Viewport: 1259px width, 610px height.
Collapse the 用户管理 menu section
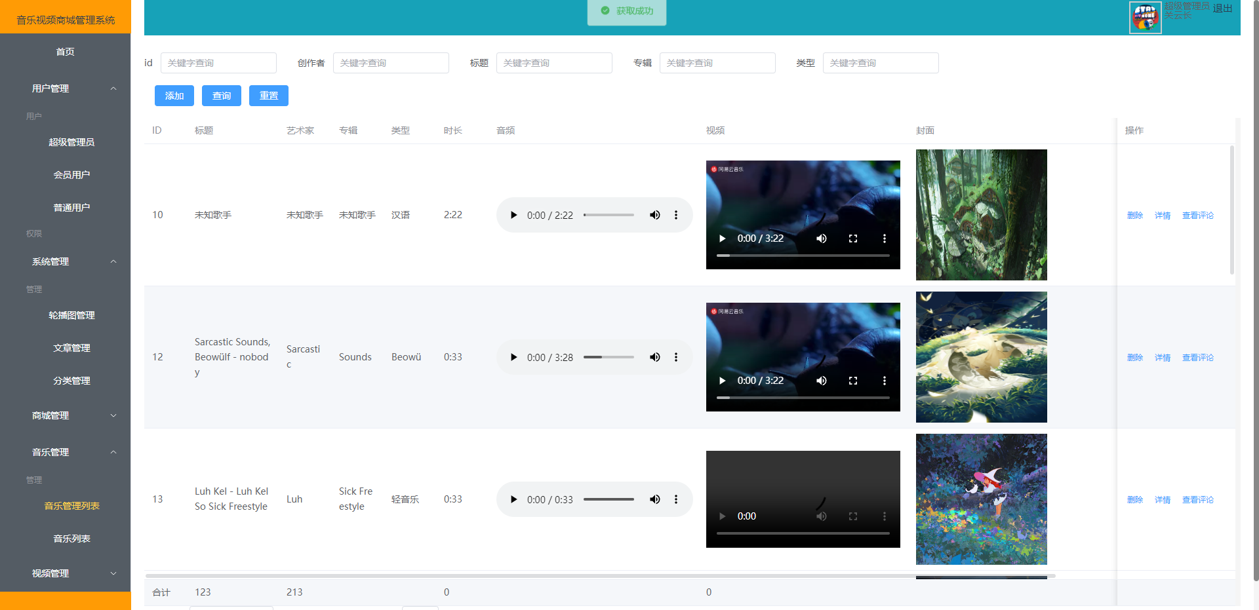(66, 88)
